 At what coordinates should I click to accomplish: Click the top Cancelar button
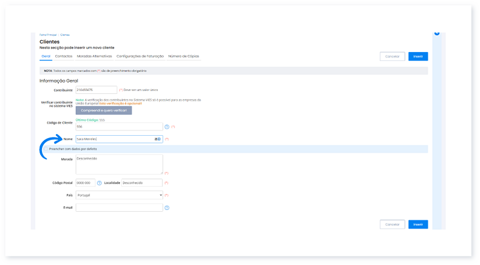click(x=392, y=56)
